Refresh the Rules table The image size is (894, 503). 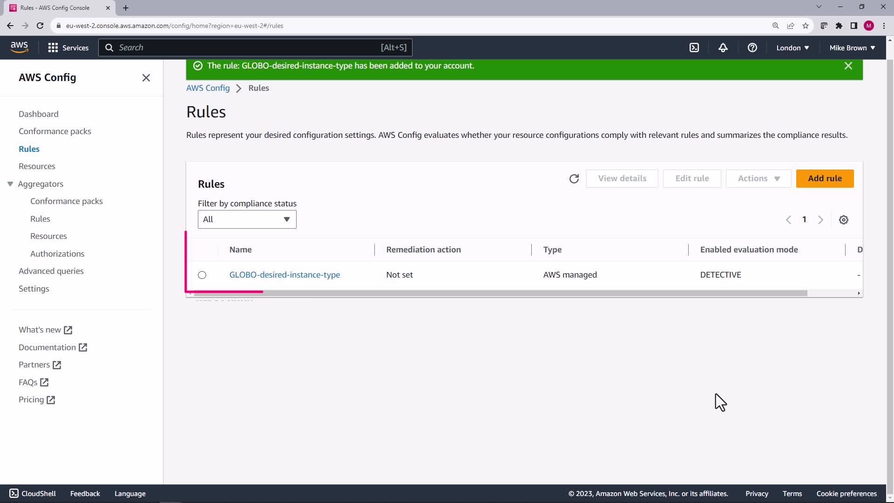pos(574,179)
